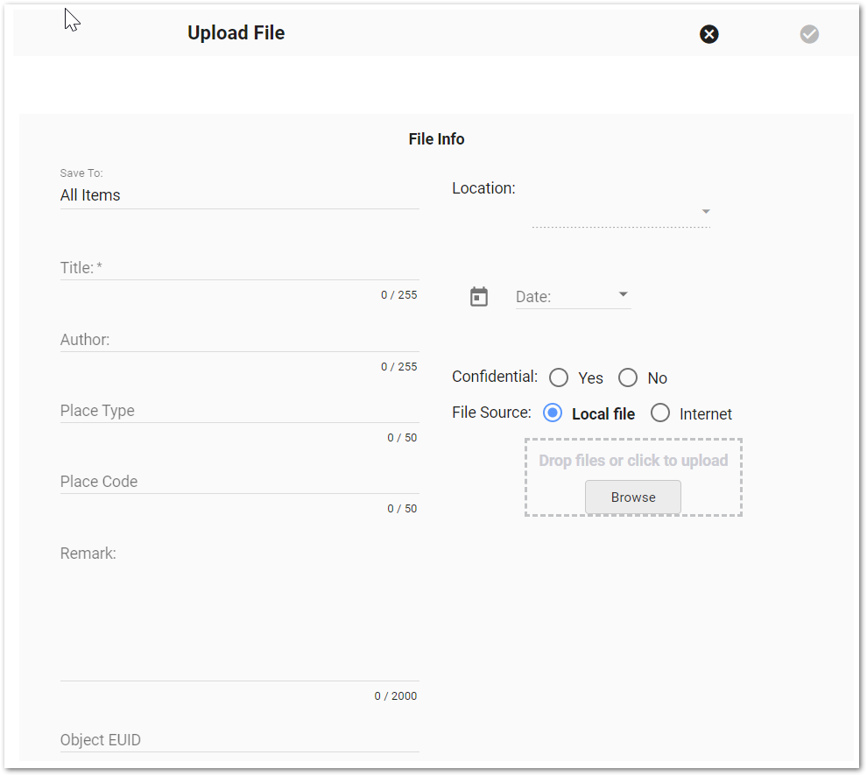This screenshot has height=776, width=867.
Task: Click the Object EUID field
Action: pos(238,740)
